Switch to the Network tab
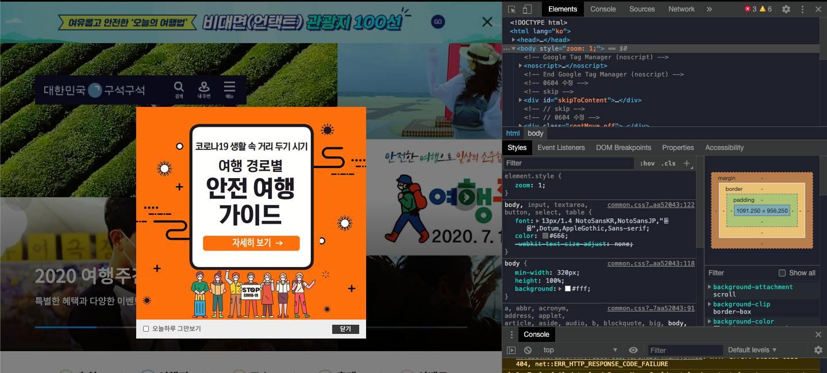The height and width of the screenshot is (373, 827). point(682,9)
